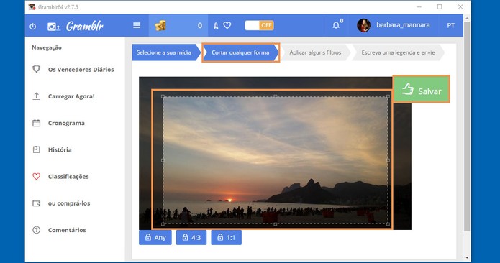Open Carregar Agora! in the sidebar
Image resolution: width=500 pixels, height=263 pixels.
tap(71, 96)
